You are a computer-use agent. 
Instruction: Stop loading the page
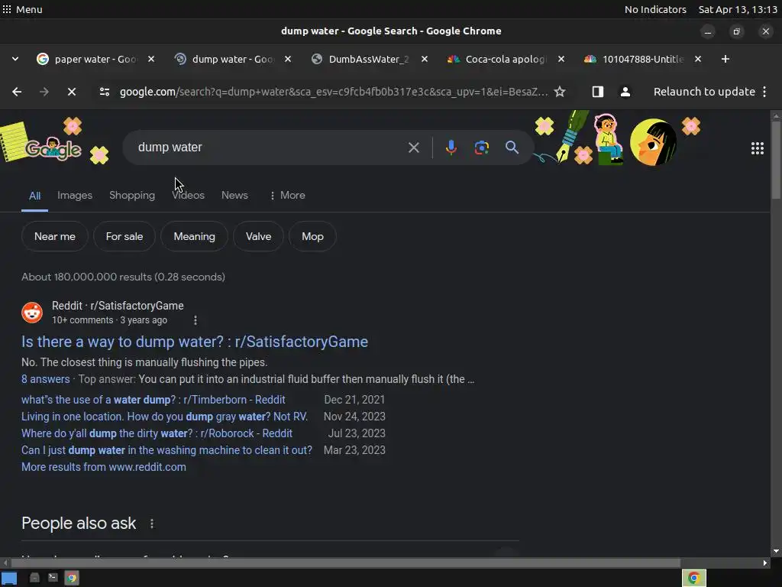click(x=71, y=92)
